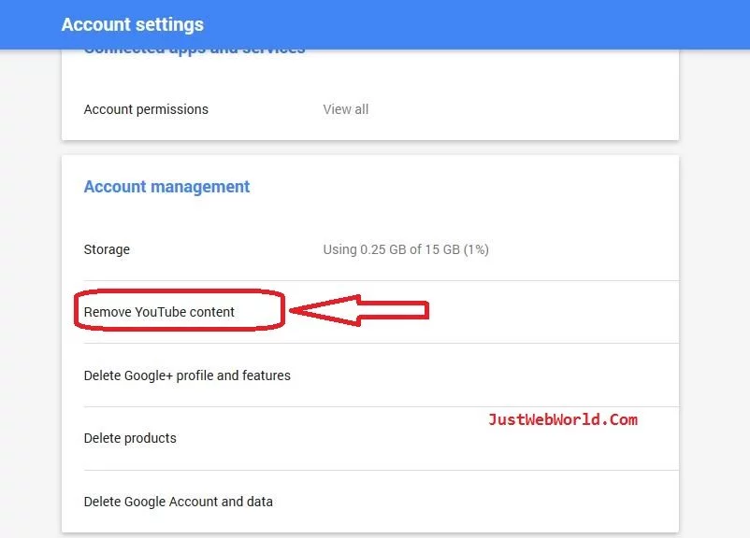
Task: Click the Account settings page title
Action: (x=132, y=24)
